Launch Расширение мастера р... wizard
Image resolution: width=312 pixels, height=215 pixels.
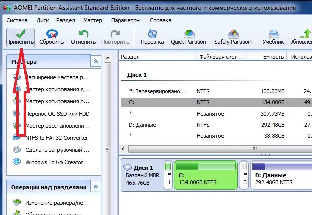pos(57,77)
